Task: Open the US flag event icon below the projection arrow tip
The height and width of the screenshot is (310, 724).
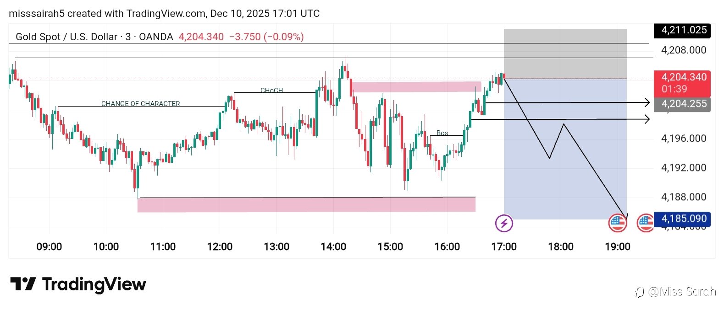Action: (x=617, y=223)
